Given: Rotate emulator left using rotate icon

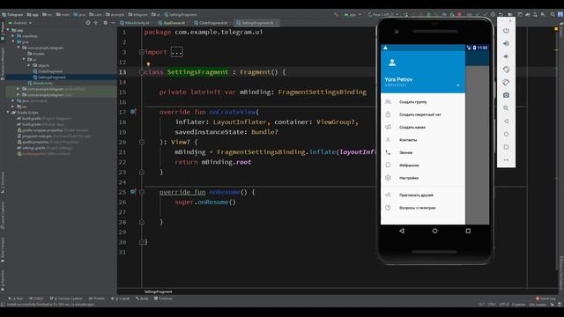Looking at the screenshot, I should pos(506,70).
